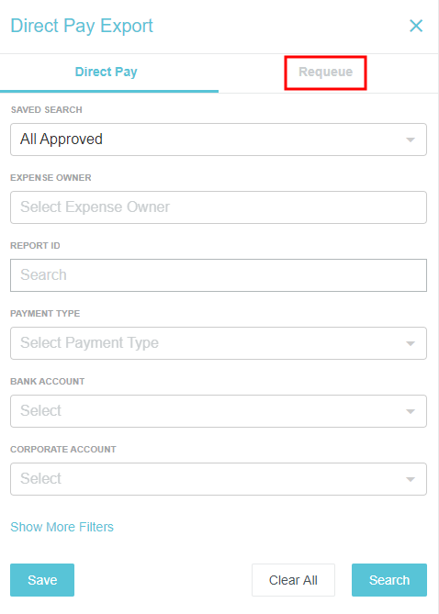Click the Bank Account caret icon
Viewport: 439px width, 614px height.
click(411, 411)
